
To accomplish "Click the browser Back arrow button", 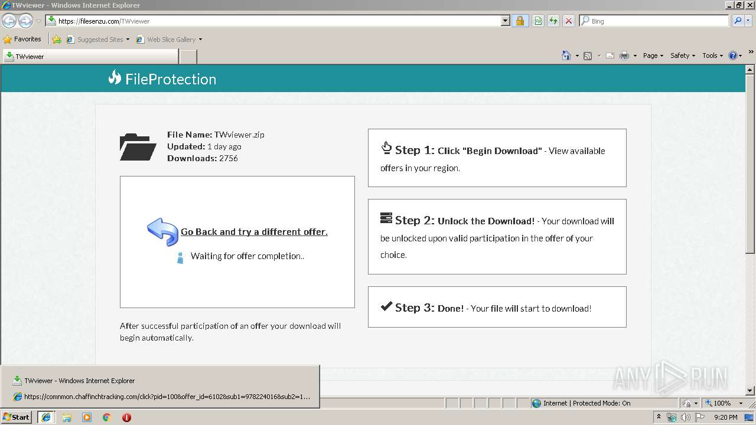I will 9,21.
